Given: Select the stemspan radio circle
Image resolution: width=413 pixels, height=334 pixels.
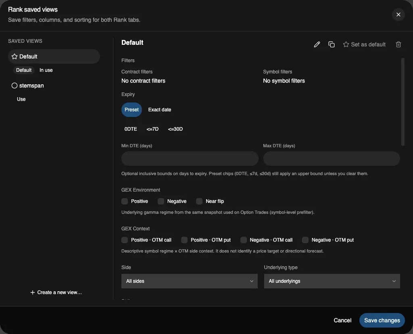Looking at the screenshot, I should 15,86.
